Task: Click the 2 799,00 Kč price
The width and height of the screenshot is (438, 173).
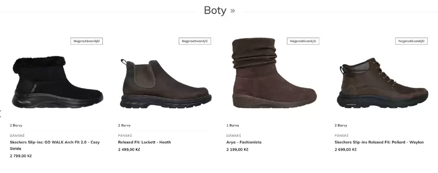Action: (x=21, y=156)
